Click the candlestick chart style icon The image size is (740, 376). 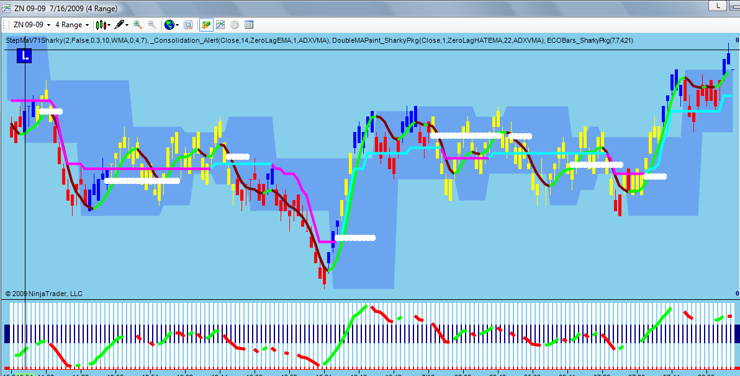[x=101, y=25]
